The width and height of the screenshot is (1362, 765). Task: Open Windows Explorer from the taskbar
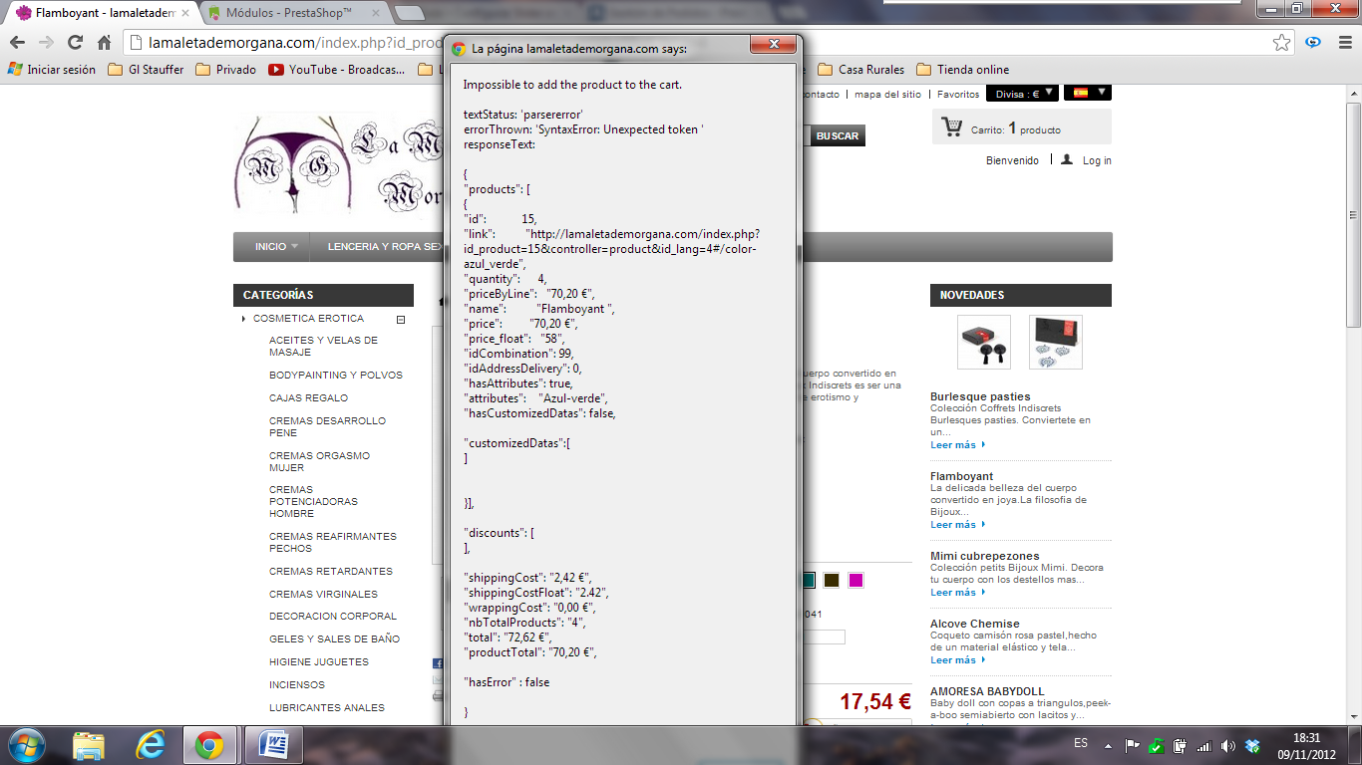pyautogui.click(x=89, y=745)
